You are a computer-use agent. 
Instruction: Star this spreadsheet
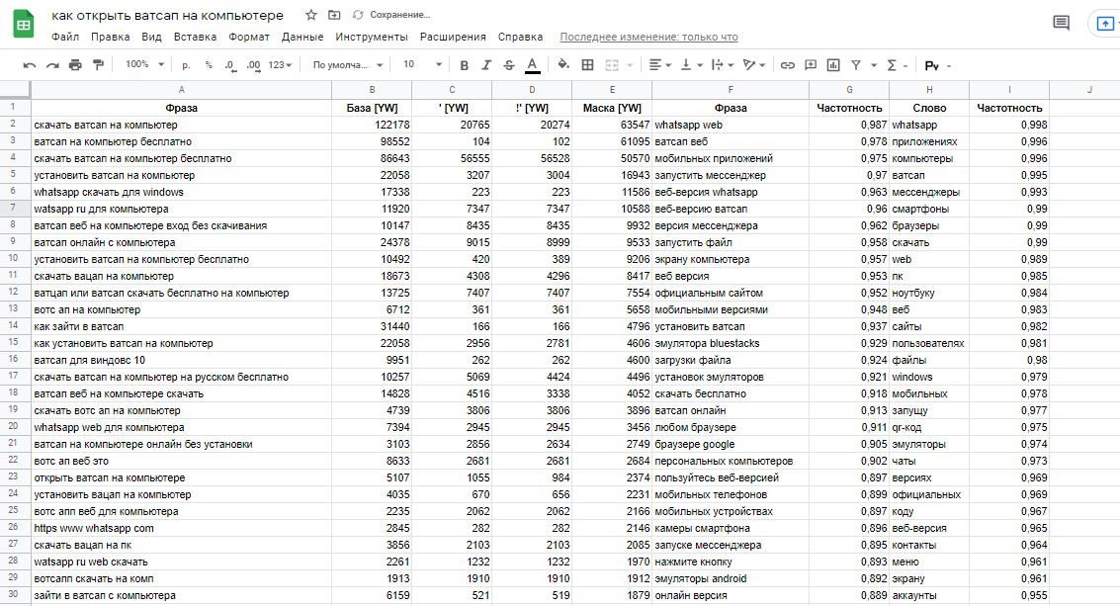pos(310,15)
